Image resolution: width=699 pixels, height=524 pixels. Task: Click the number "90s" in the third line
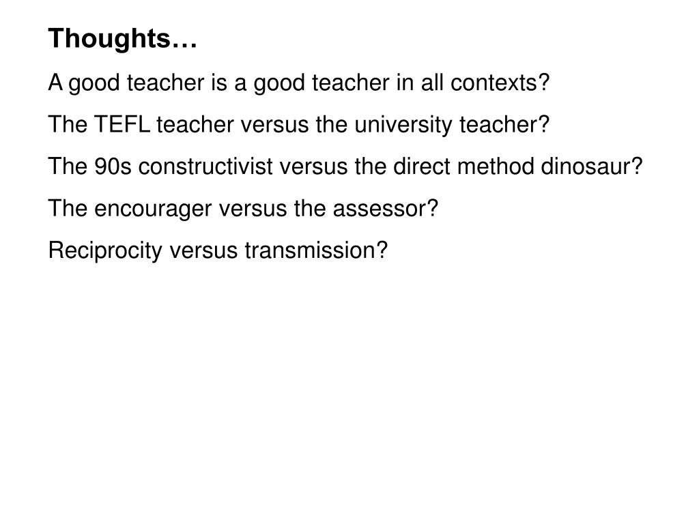tap(113, 166)
